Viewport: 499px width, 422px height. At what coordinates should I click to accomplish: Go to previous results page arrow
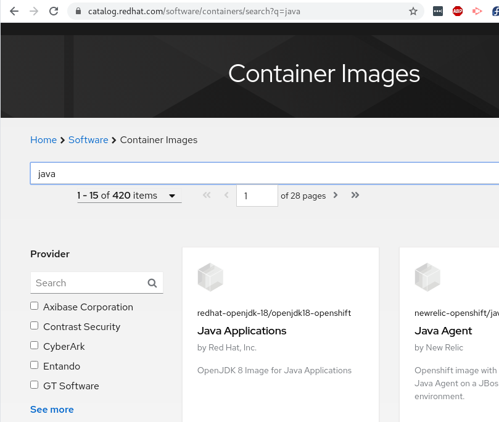click(x=226, y=195)
